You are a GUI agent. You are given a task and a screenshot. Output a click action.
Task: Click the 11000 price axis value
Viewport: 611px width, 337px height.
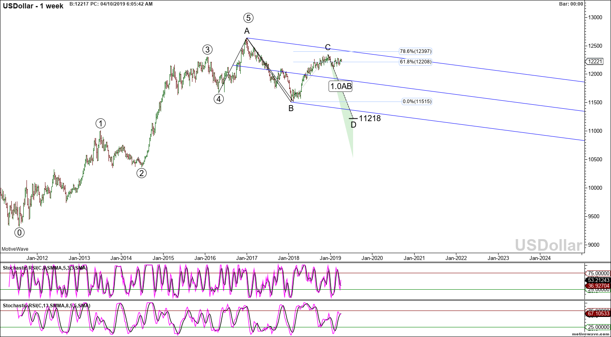[x=595, y=131]
